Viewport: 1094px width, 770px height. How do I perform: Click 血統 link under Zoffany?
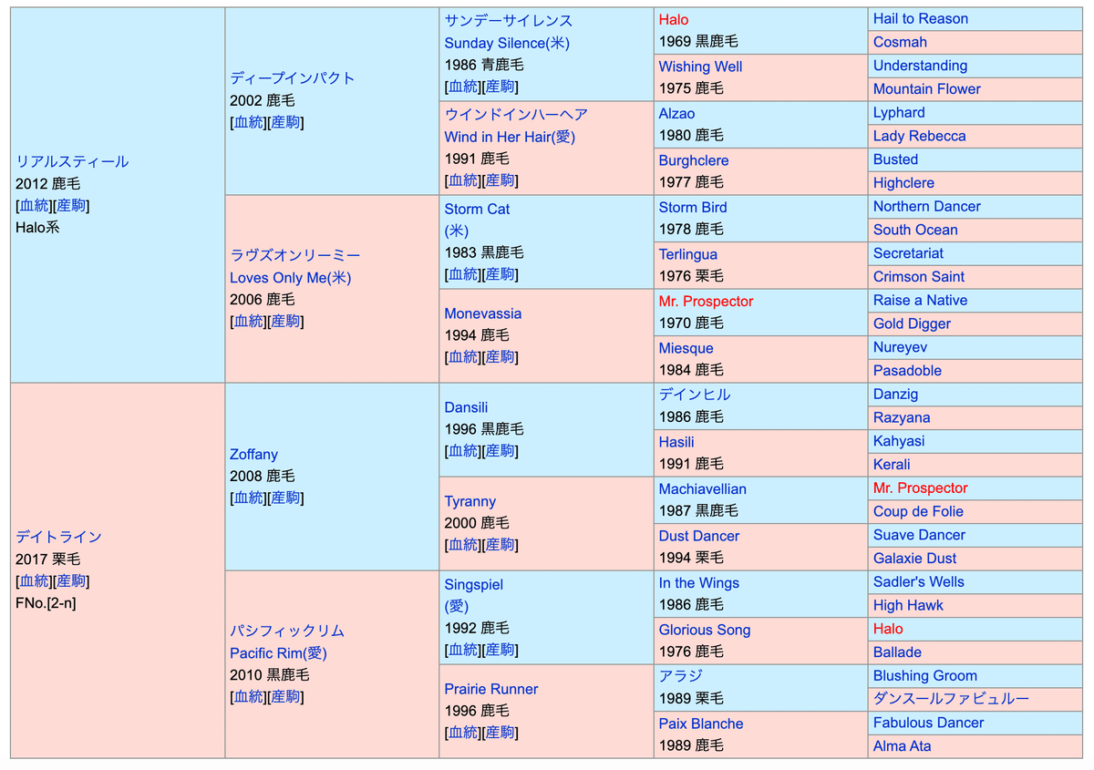pos(249,498)
